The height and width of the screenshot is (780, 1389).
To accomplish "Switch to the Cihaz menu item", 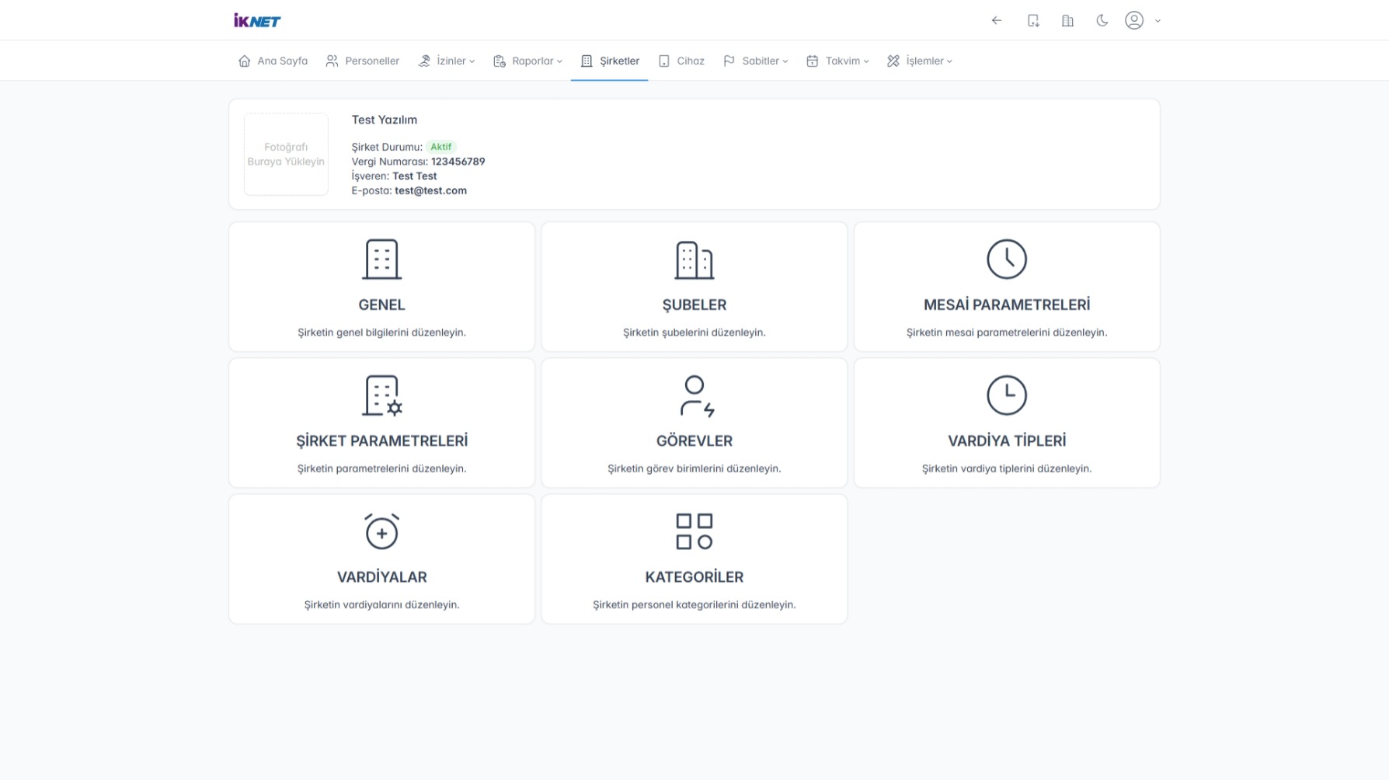I will (x=681, y=61).
